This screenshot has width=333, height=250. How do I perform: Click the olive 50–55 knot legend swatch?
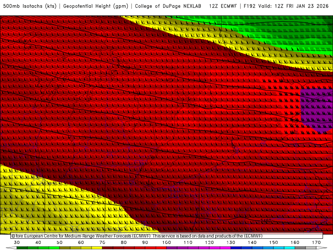65,248
